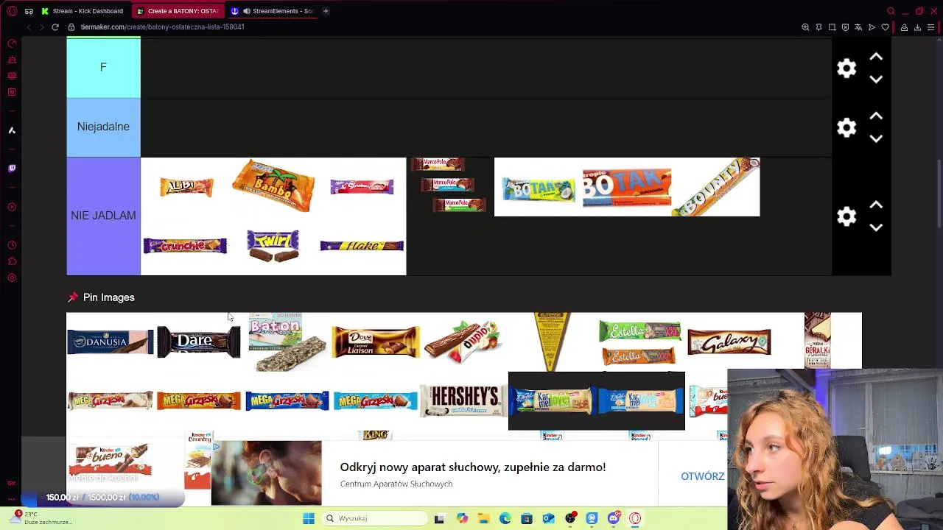The height and width of the screenshot is (530, 943).
Task: Move the NIE JADLAM tier up
Action: (876, 205)
